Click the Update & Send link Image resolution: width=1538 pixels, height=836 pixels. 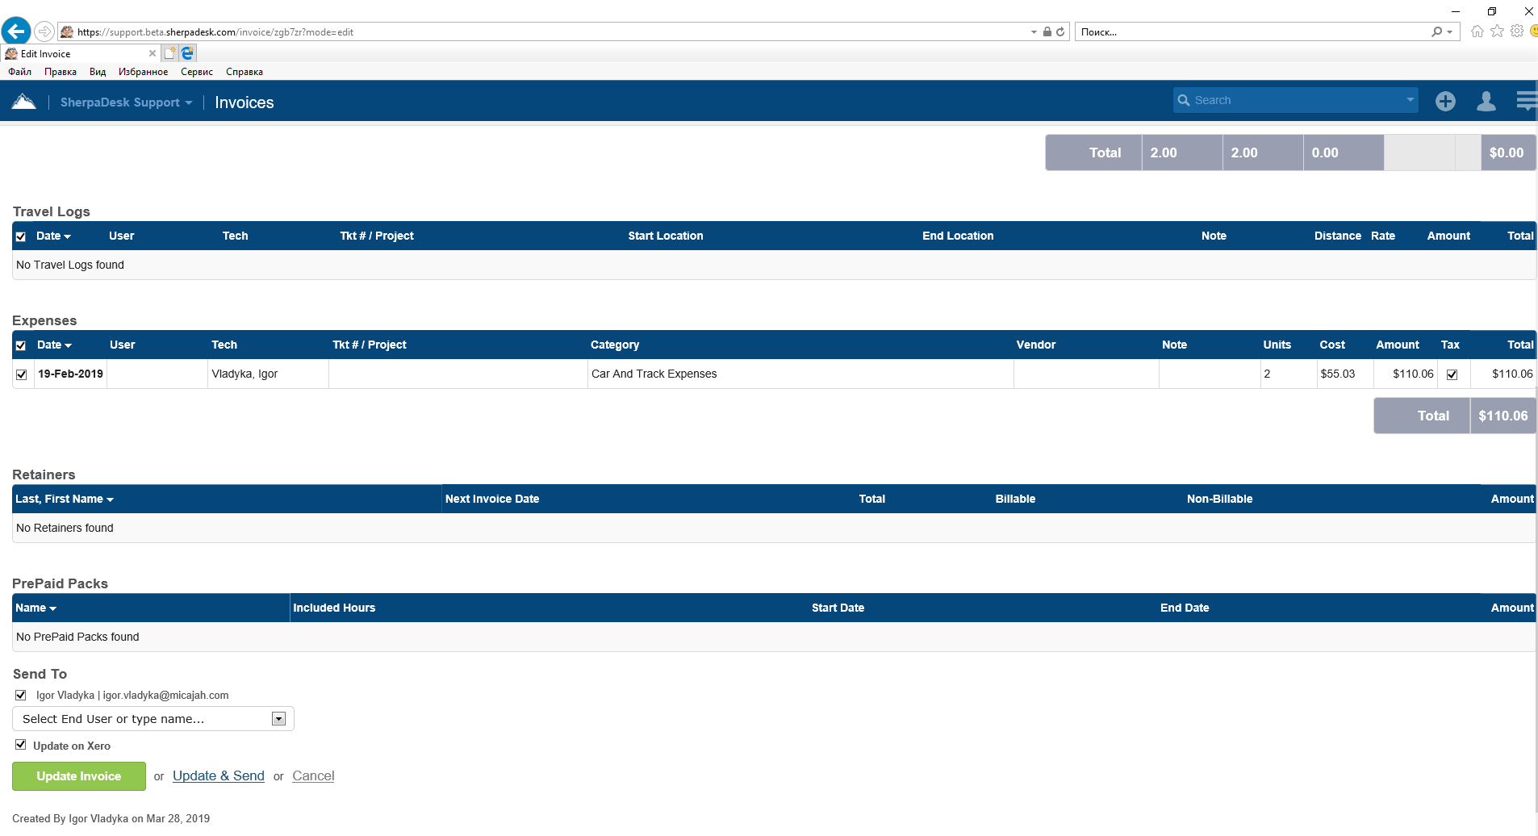click(x=218, y=776)
